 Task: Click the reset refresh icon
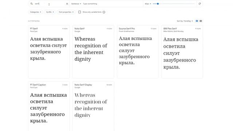coord(200,4)
